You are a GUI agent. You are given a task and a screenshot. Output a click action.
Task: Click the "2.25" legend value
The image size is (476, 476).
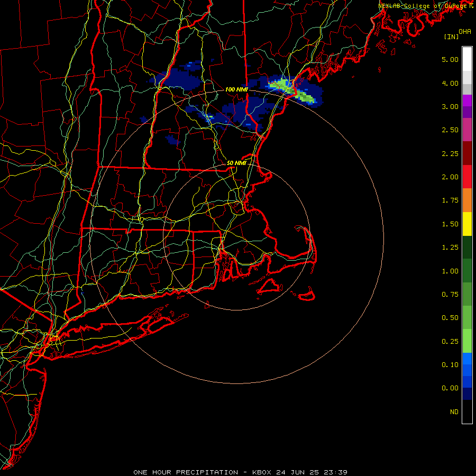pos(450,153)
